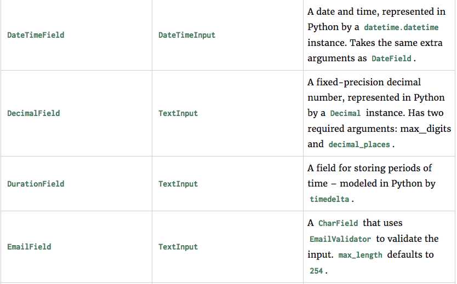The width and height of the screenshot is (457, 284).
Task: Open the CharField reference link
Action: pyautogui.click(x=338, y=223)
